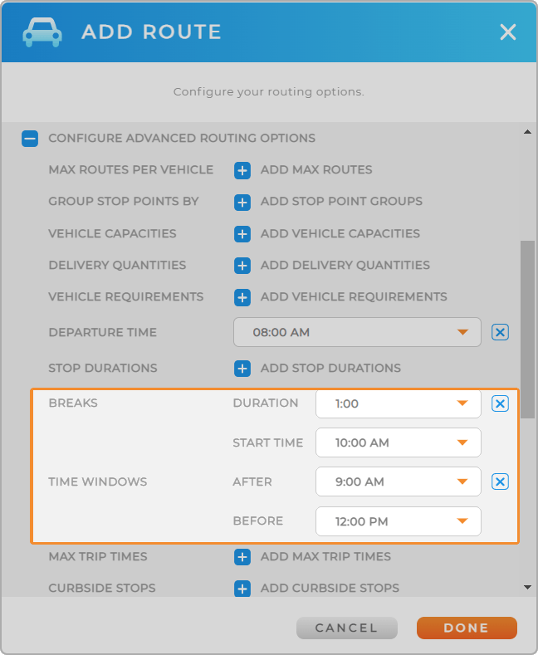Open the Time Windows Before 12:00 PM dropdown
Viewport: 538px width, 655px height.
point(399,521)
